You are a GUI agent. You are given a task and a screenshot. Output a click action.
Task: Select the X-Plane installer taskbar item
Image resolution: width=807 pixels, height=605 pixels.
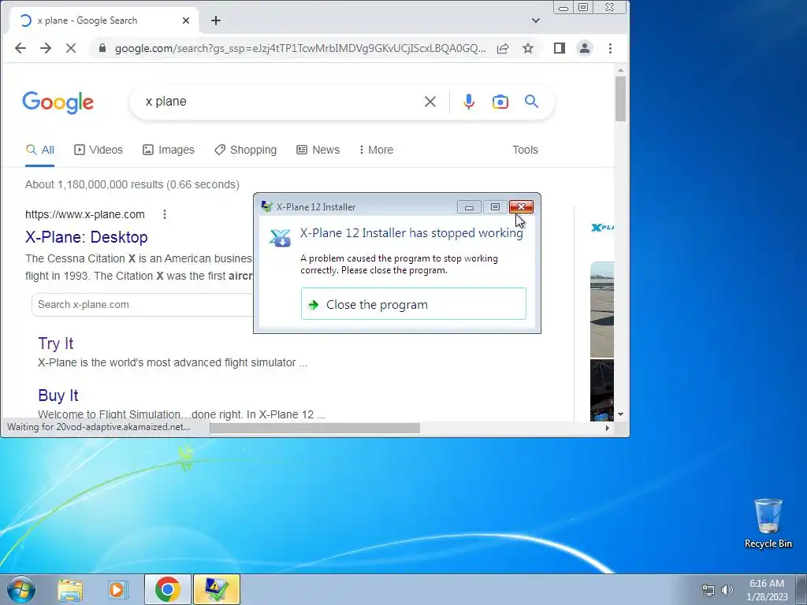pos(217,589)
